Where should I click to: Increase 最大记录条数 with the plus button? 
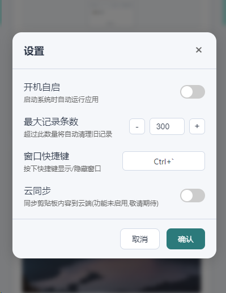tap(197, 126)
